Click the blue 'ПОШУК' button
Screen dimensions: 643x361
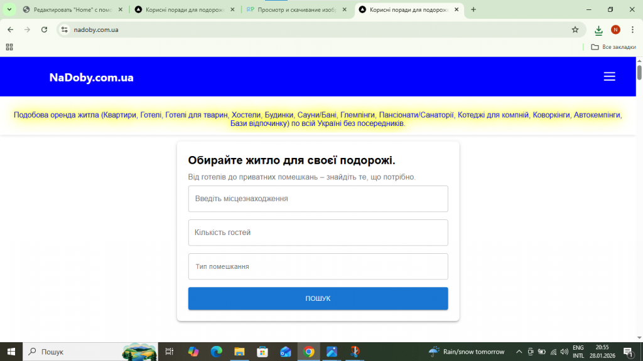click(318, 298)
